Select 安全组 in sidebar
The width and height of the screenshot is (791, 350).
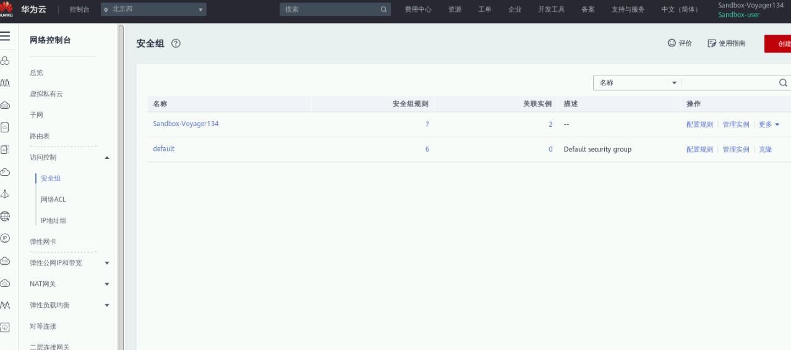[51, 179]
